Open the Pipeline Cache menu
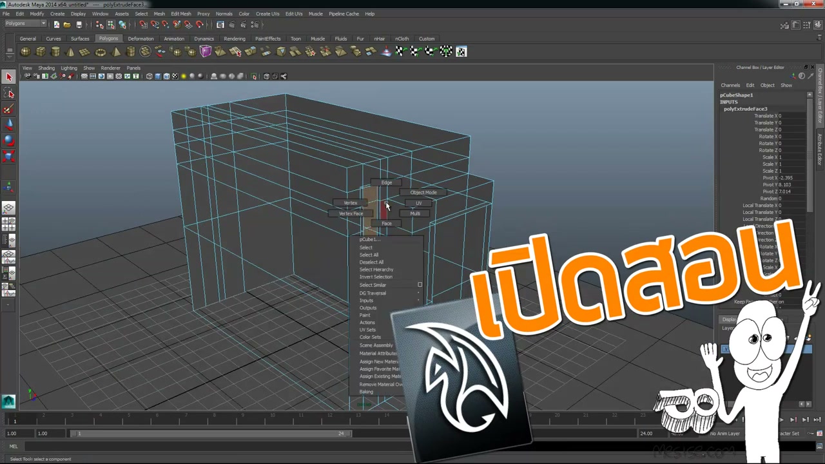This screenshot has height=464, width=825. (x=344, y=14)
